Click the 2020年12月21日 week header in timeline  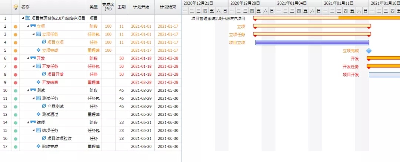(x=205, y=3)
